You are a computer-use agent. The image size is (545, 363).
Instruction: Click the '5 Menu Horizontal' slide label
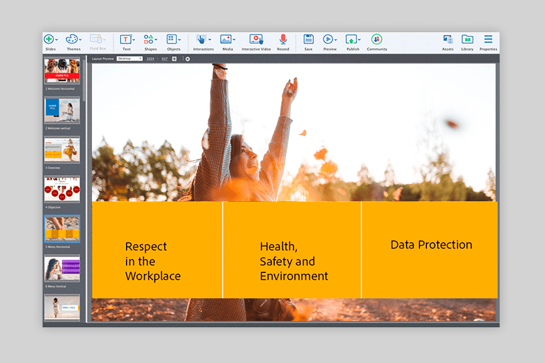(x=58, y=247)
